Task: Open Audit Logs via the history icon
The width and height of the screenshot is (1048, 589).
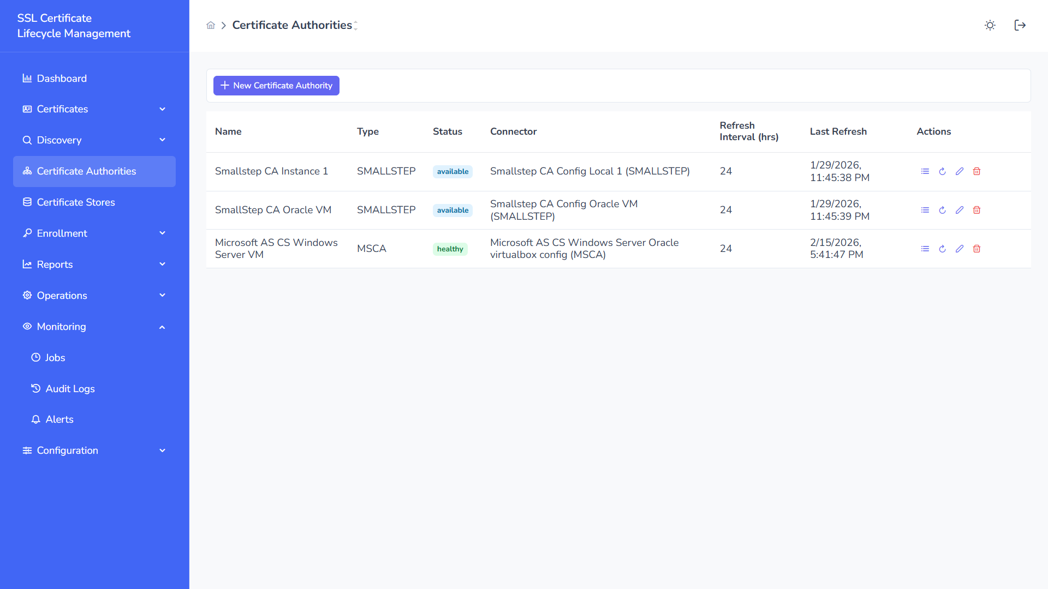Action: 35,388
